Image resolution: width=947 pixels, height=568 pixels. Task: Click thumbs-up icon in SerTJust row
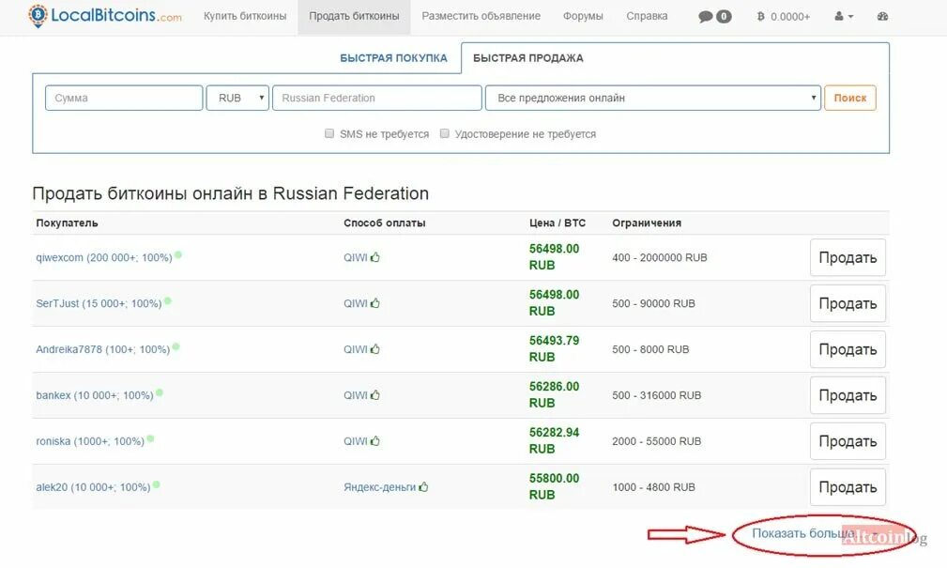click(375, 302)
